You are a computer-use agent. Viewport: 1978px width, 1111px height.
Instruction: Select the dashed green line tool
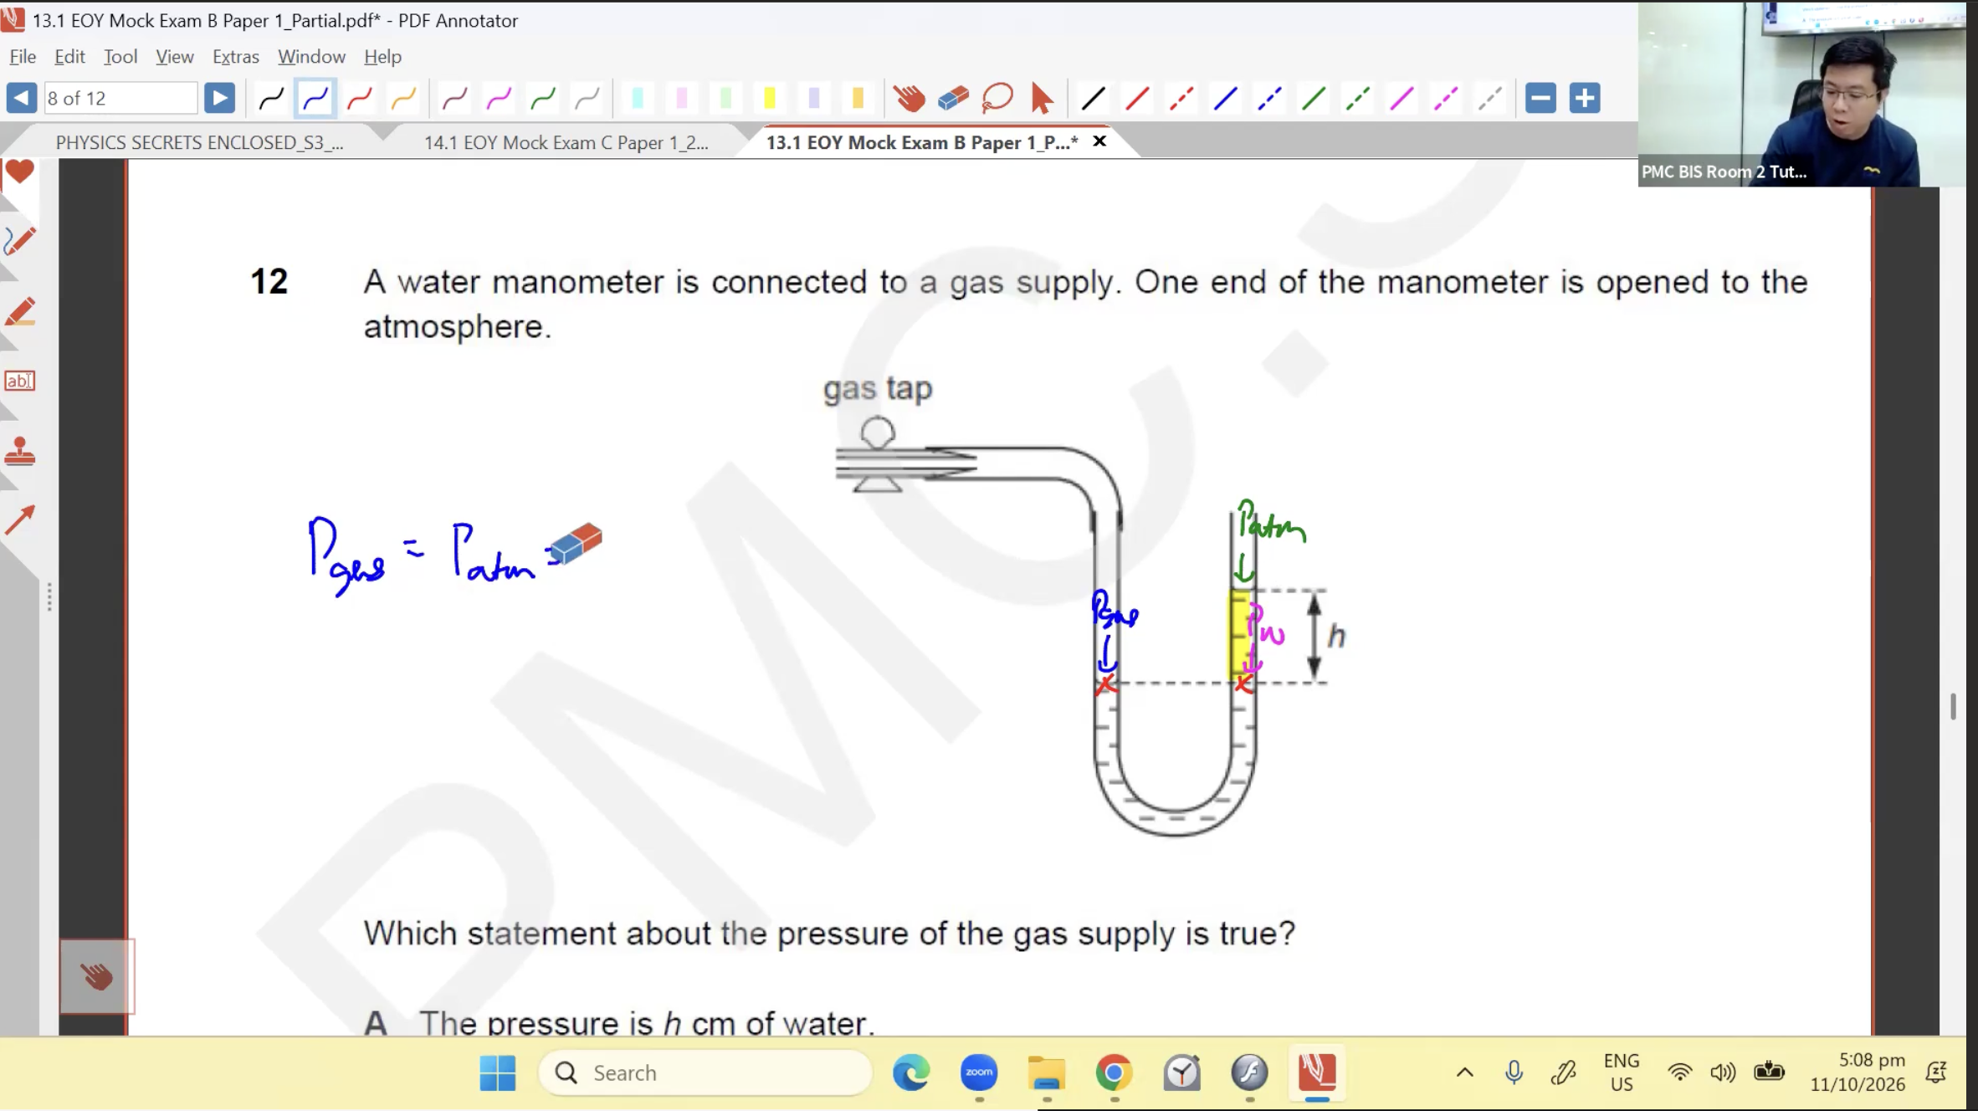pos(1358,99)
